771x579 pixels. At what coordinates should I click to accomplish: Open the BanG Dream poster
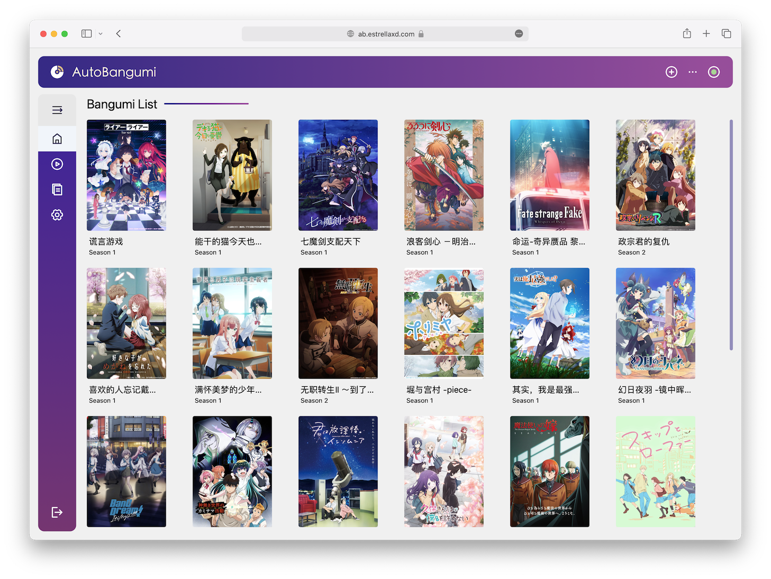tap(126, 472)
